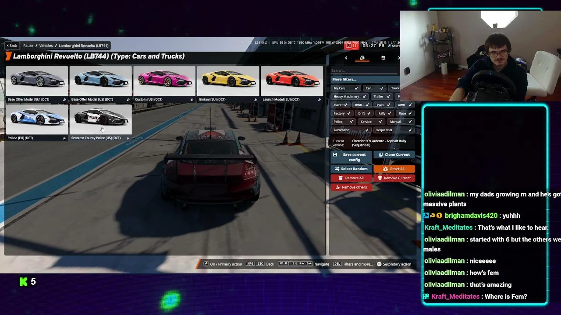This screenshot has width=561, height=315.
Task: Click brighamdavis420 username in chat
Action: tap(471, 216)
